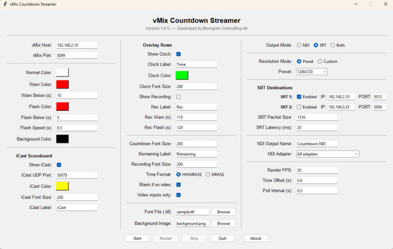Focus the SRT Latency (ms) field
The width and height of the screenshot is (393, 249).
[317, 128]
